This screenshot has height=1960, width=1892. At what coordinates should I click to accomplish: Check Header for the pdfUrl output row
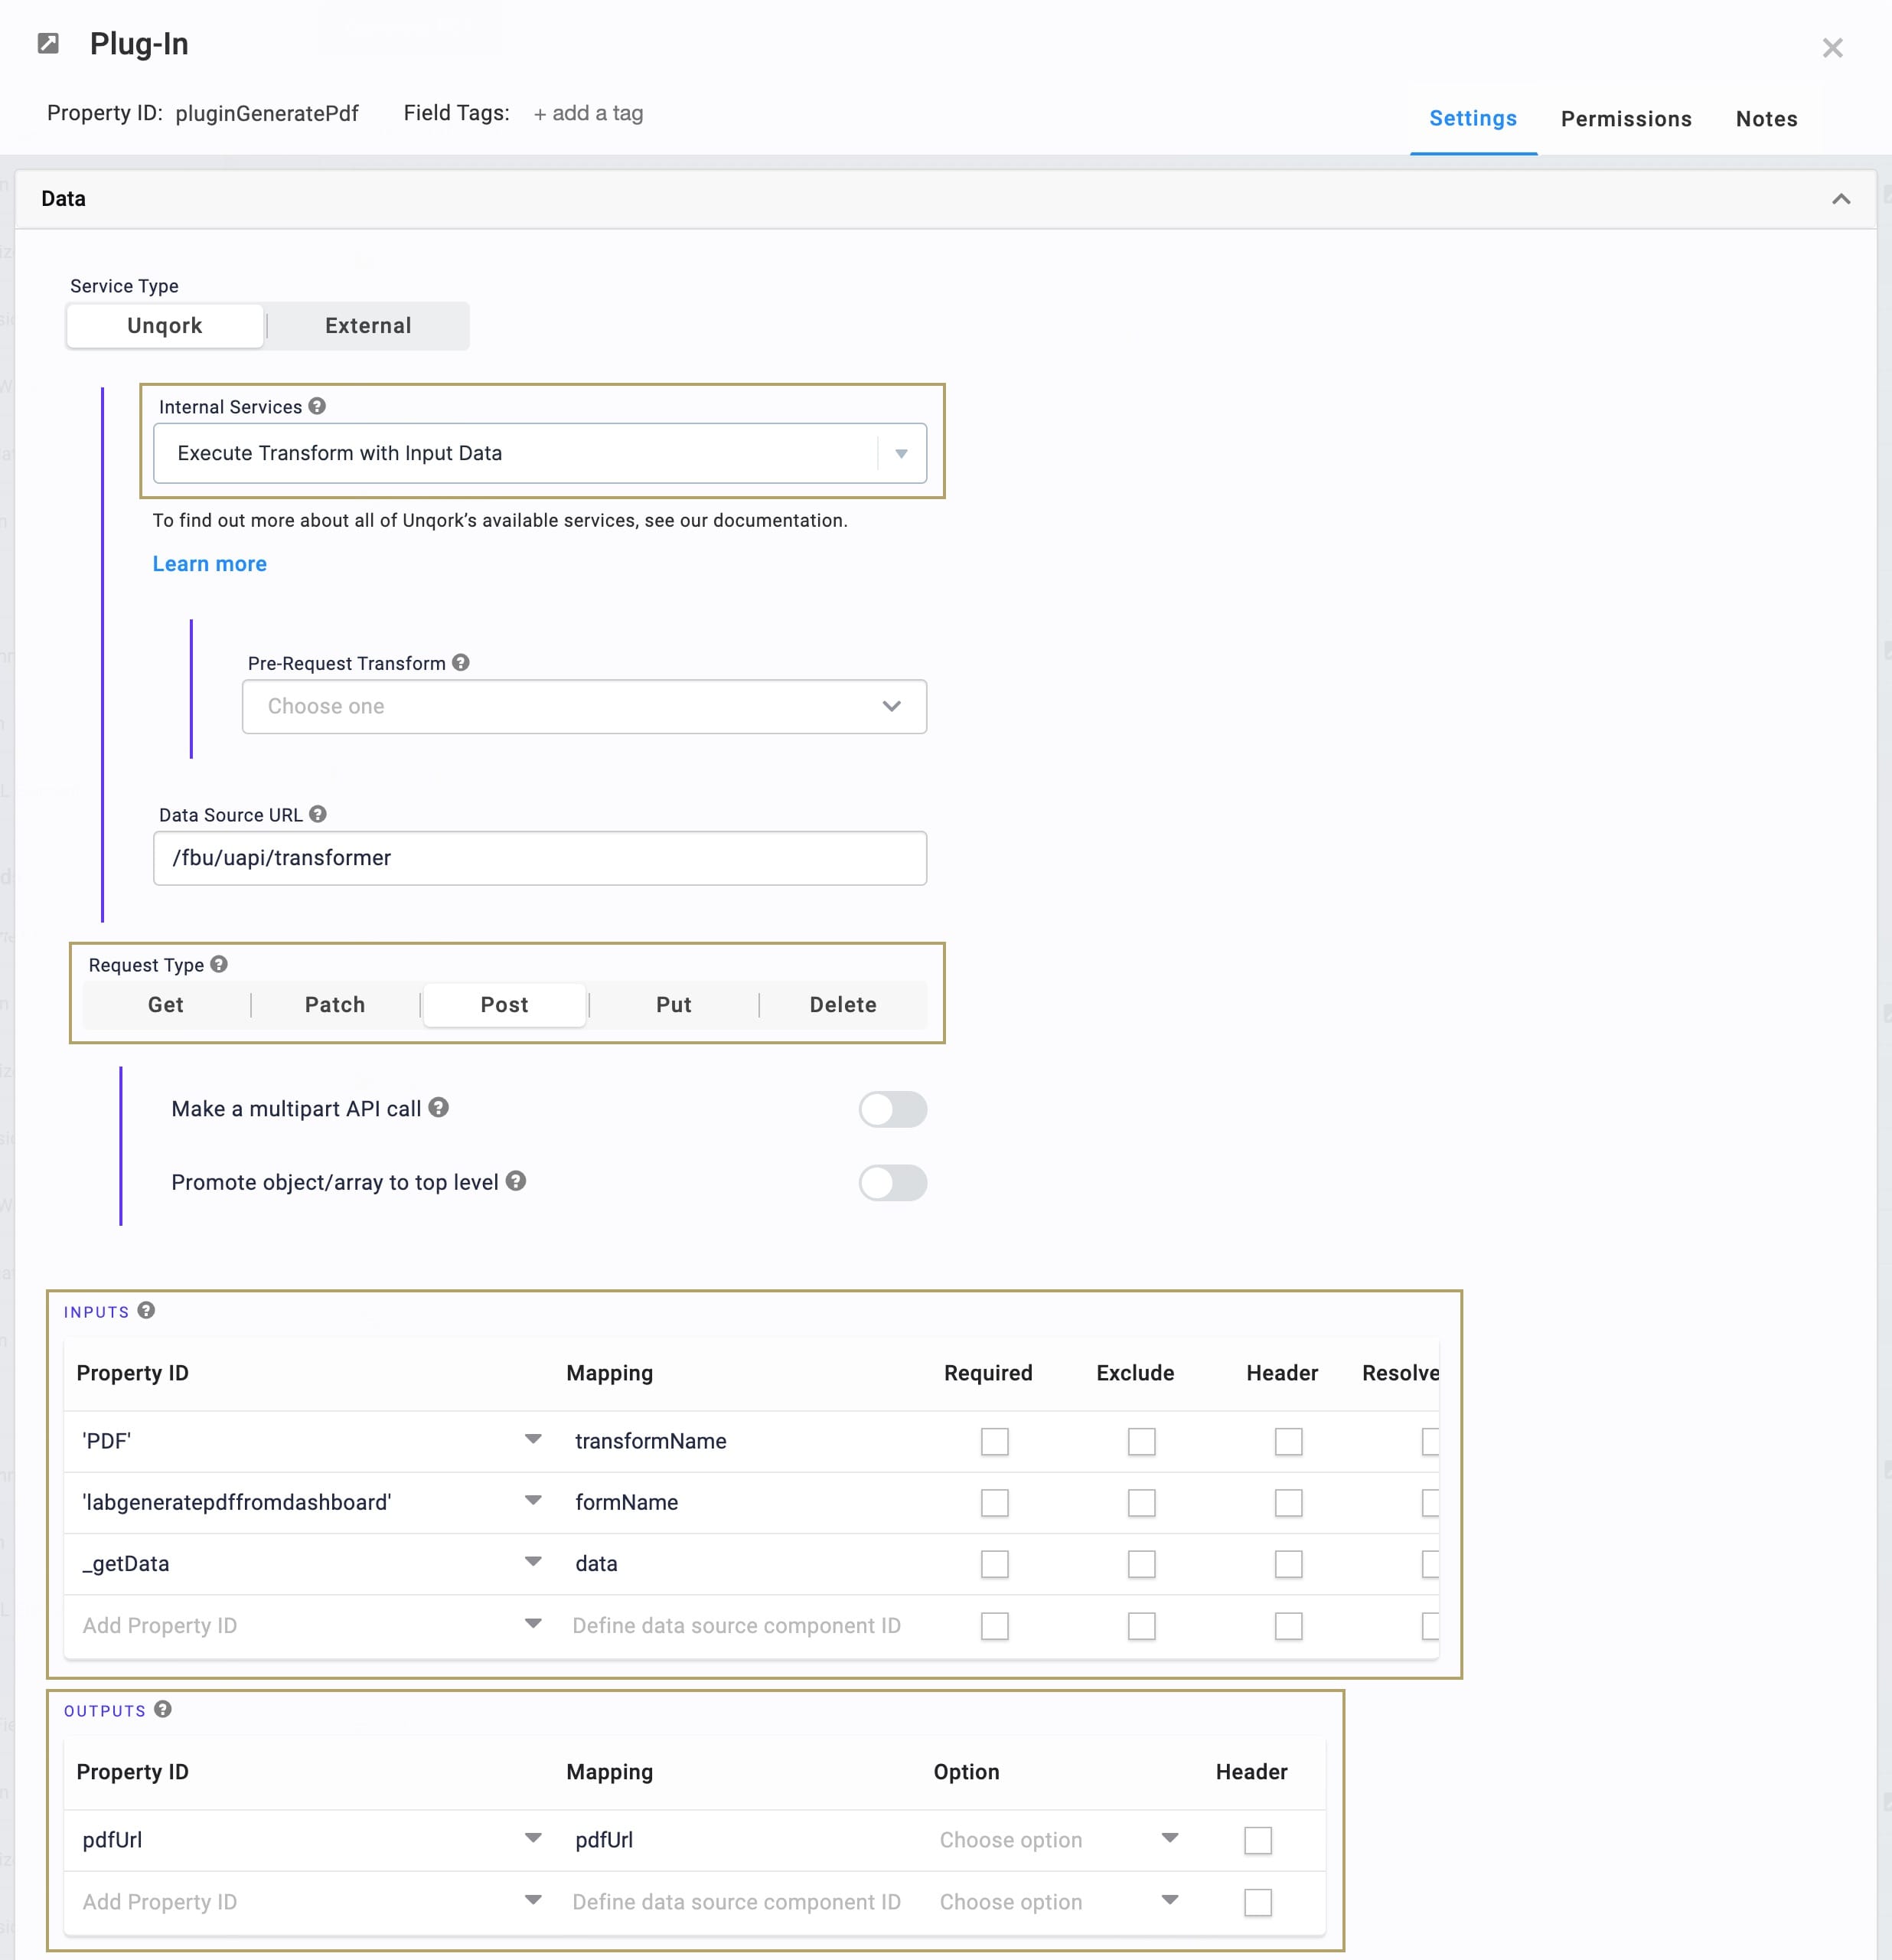point(1258,1840)
